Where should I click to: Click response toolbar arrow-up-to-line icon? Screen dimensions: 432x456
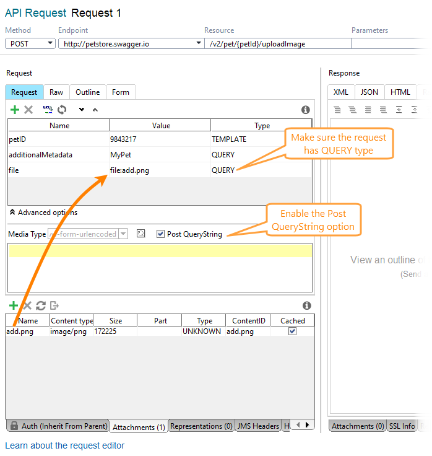pyautogui.click(x=414, y=110)
